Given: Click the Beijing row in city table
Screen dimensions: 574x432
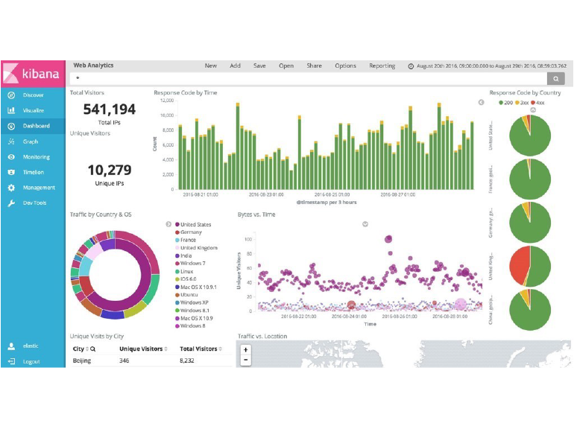Looking at the screenshot, I should pyautogui.click(x=151, y=360).
